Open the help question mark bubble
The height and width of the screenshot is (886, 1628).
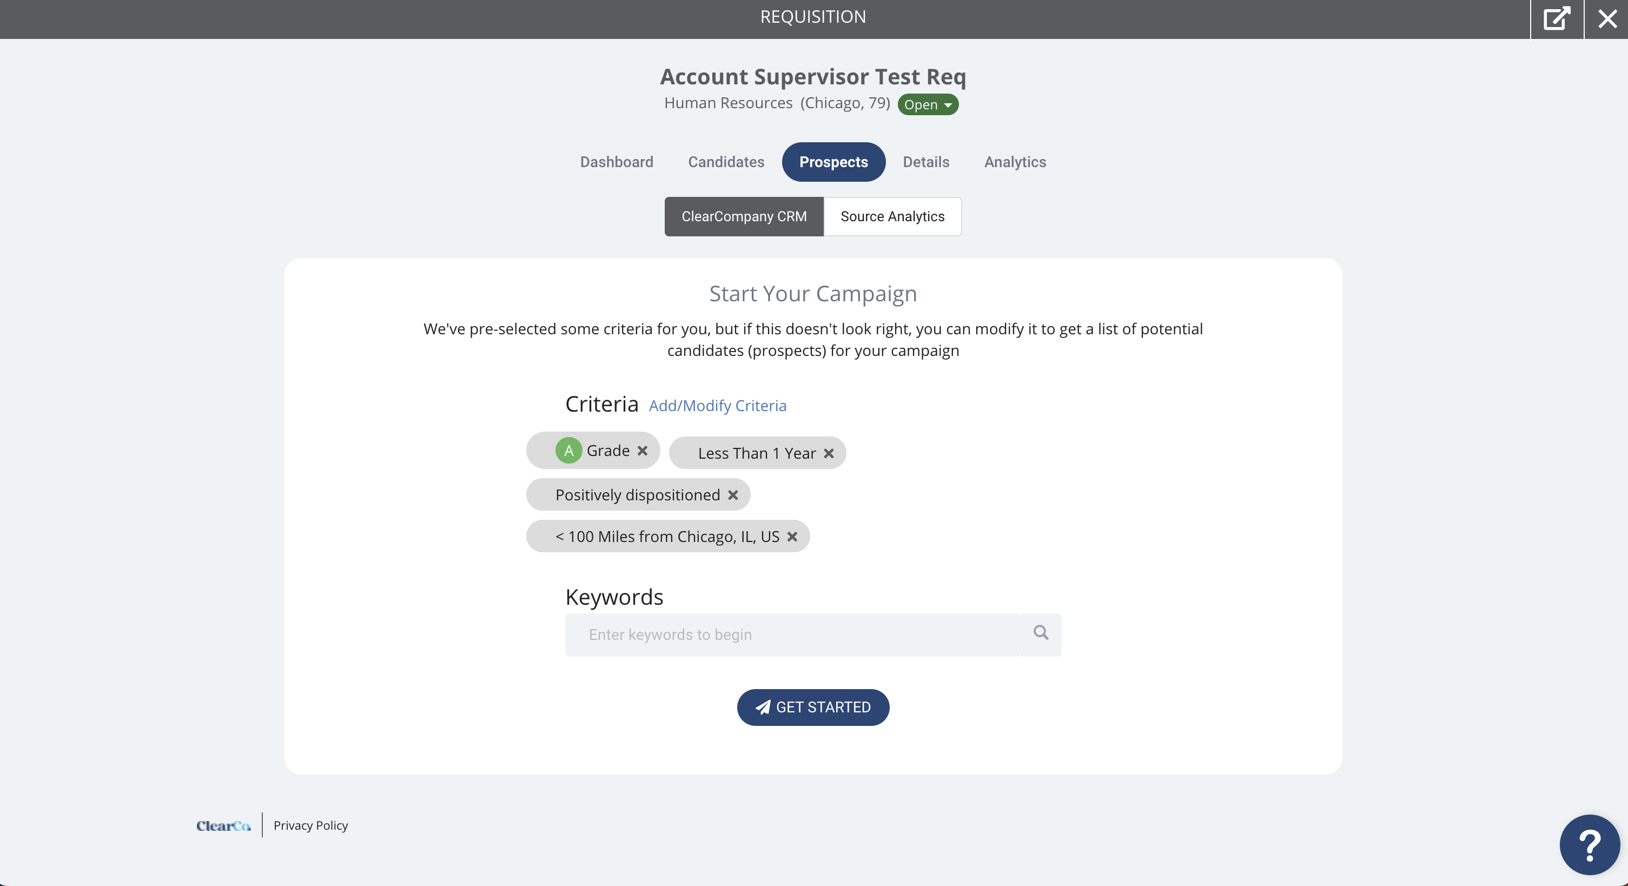tap(1590, 844)
